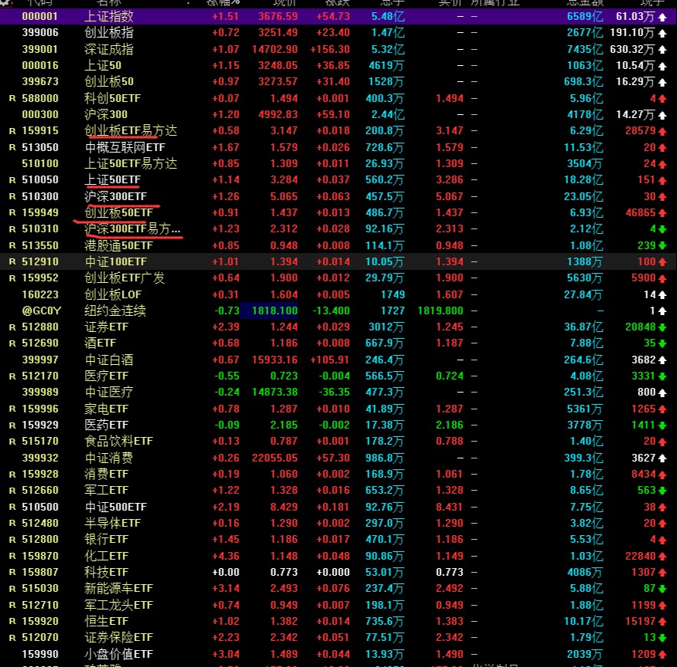The image size is (677, 667).
Task: Select 证券保险ETF row
Action: pyautogui.click(x=339, y=638)
